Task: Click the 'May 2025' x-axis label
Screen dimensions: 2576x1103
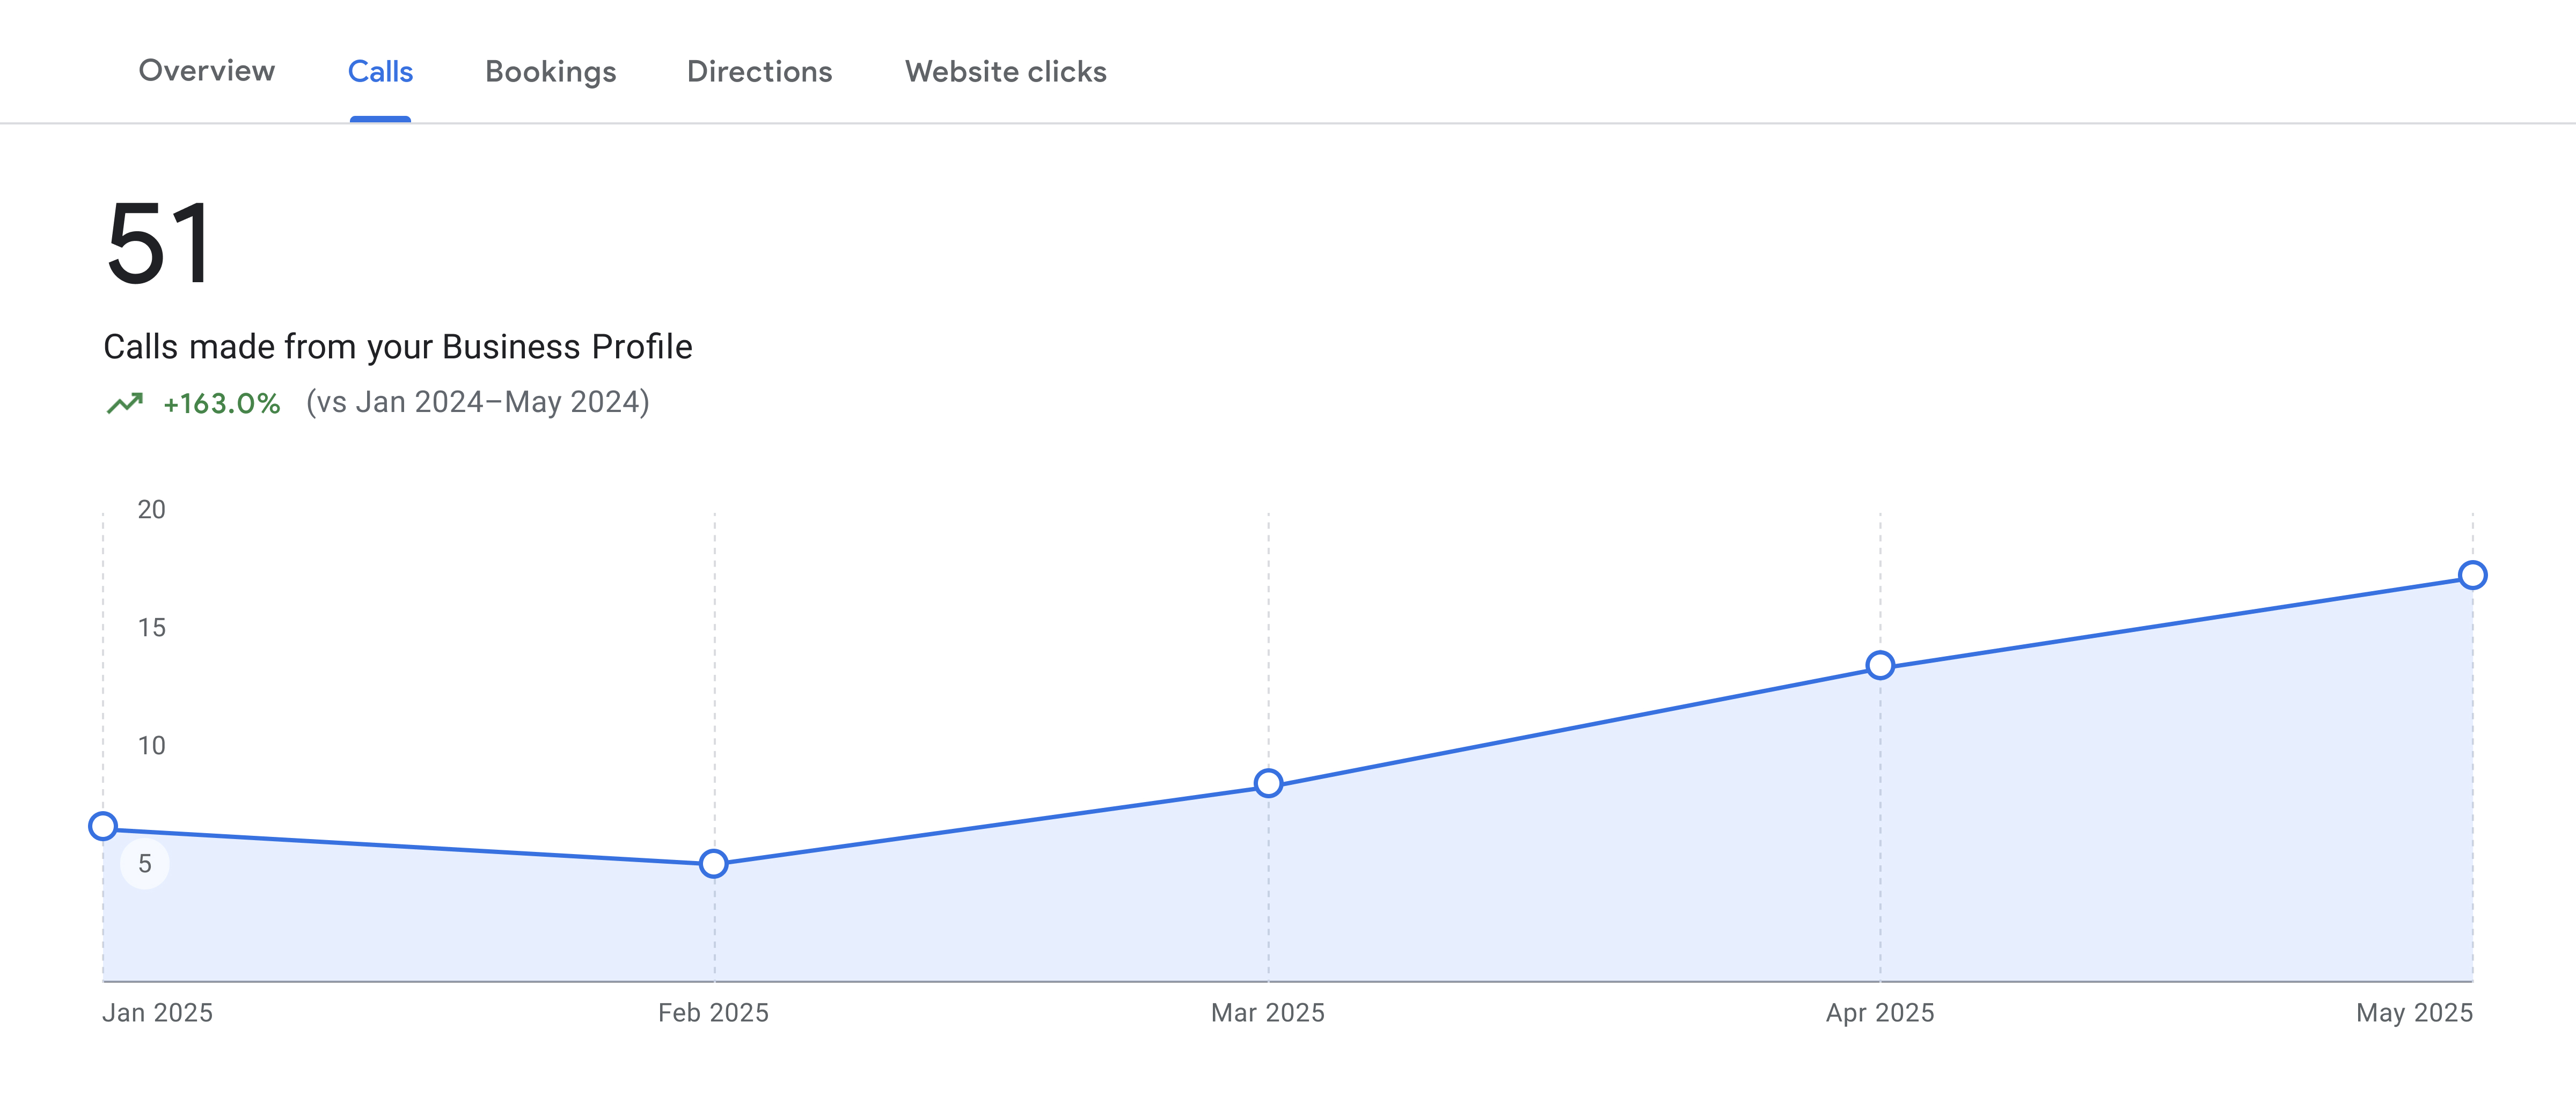Action: tap(2414, 1013)
